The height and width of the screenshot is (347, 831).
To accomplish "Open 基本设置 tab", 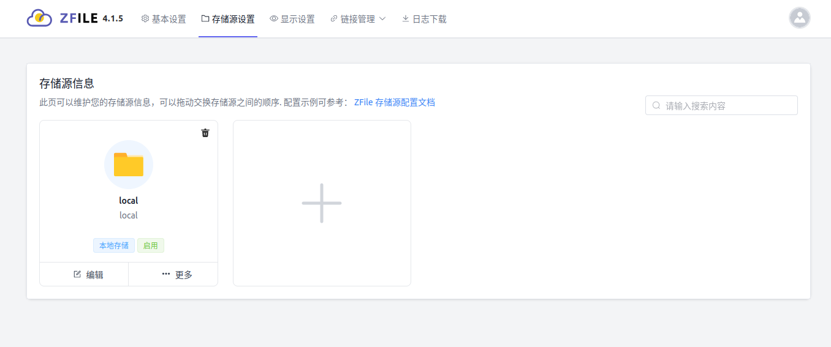I will 164,19.
